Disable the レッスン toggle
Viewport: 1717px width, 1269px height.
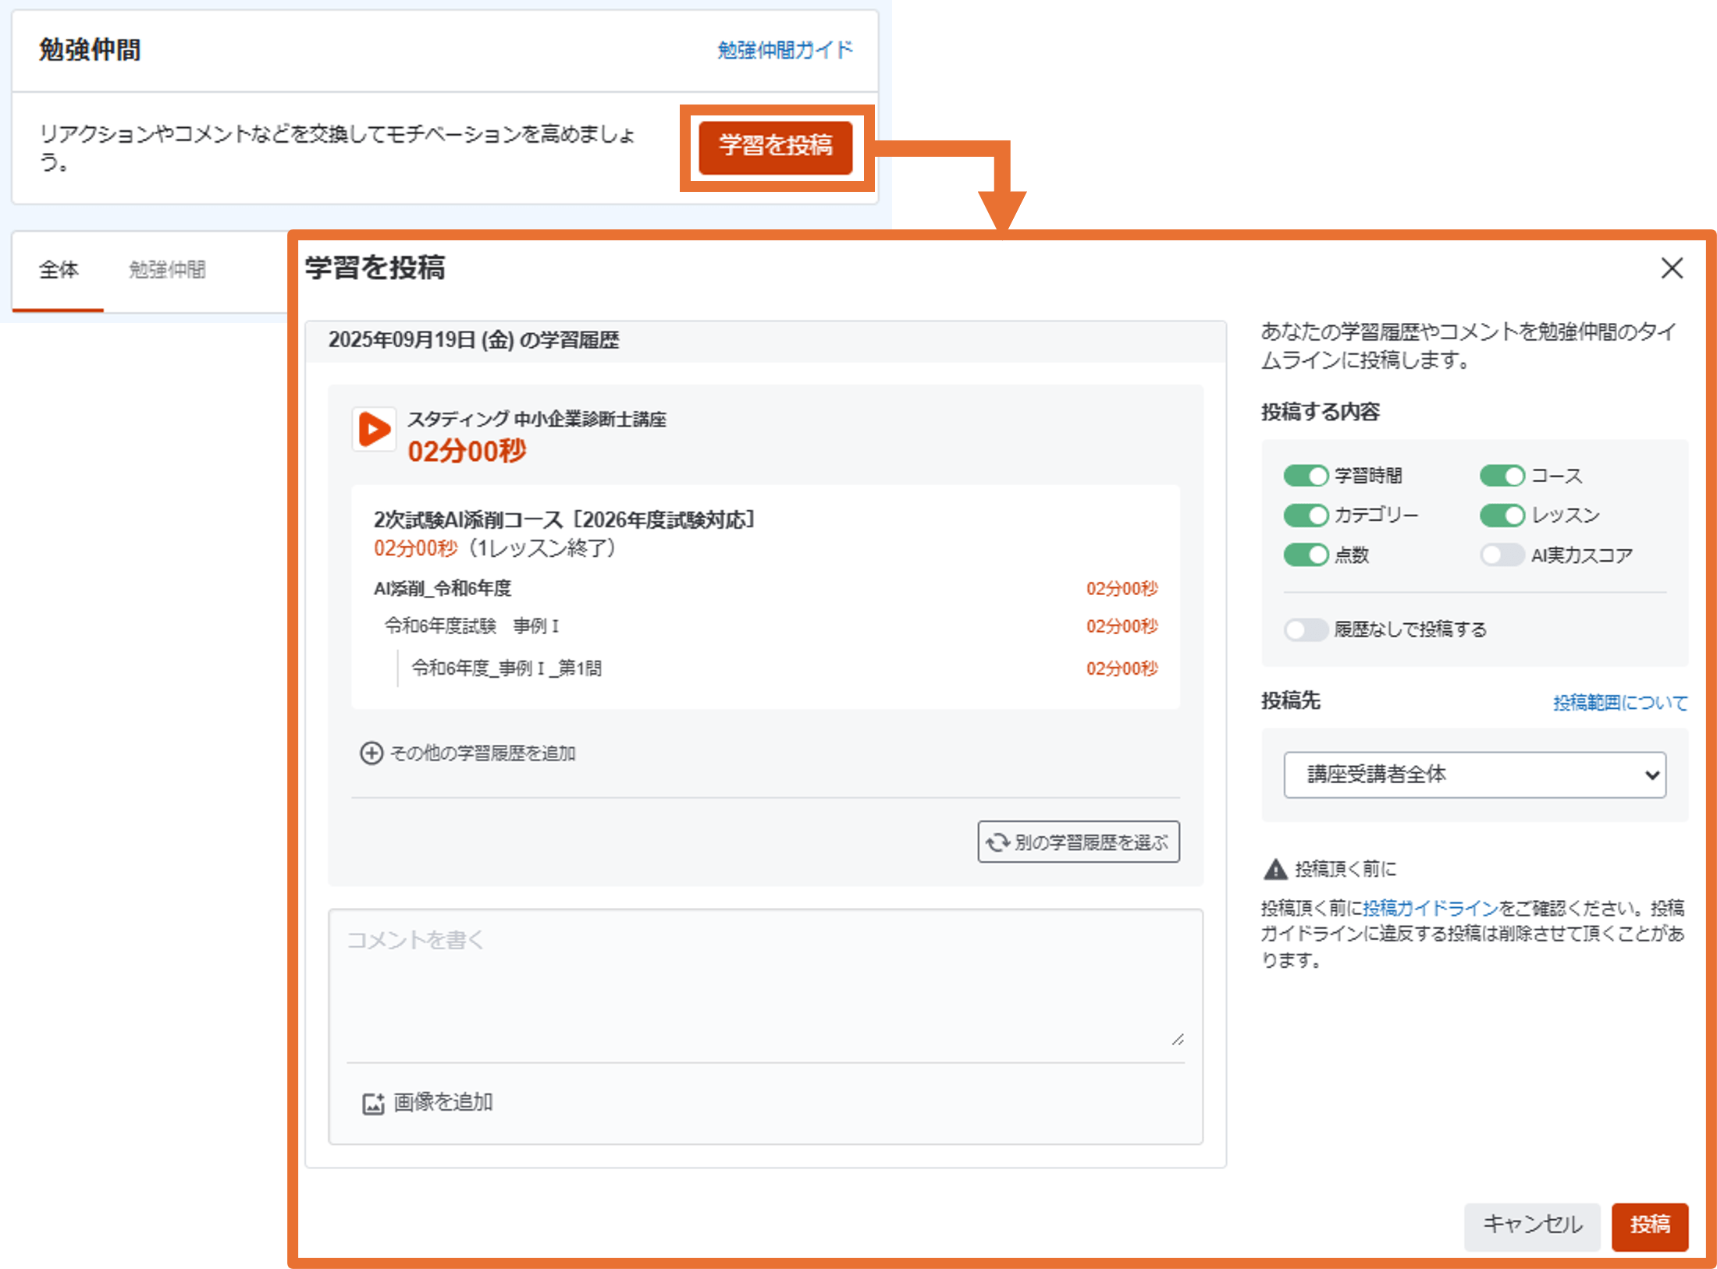pos(1502,516)
